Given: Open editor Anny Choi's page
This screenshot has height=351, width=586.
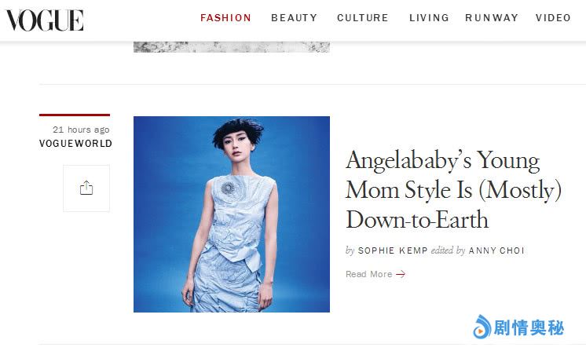Looking at the screenshot, I should coord(496,250).
